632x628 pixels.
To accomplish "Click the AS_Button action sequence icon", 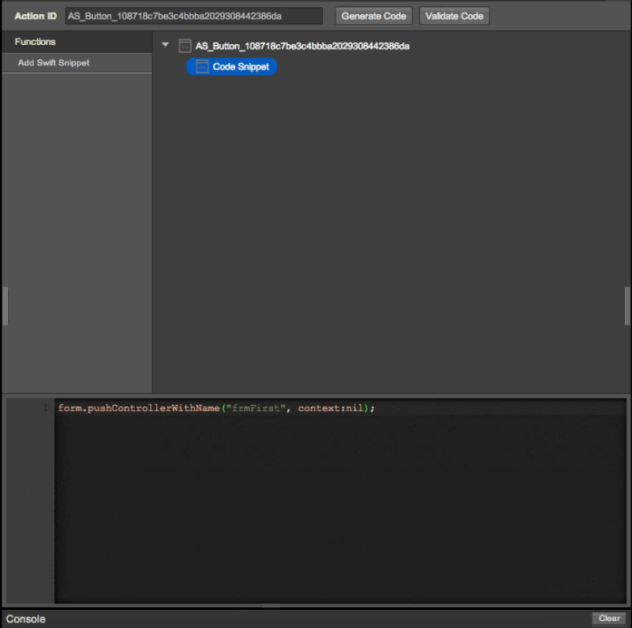I will 185,46.
